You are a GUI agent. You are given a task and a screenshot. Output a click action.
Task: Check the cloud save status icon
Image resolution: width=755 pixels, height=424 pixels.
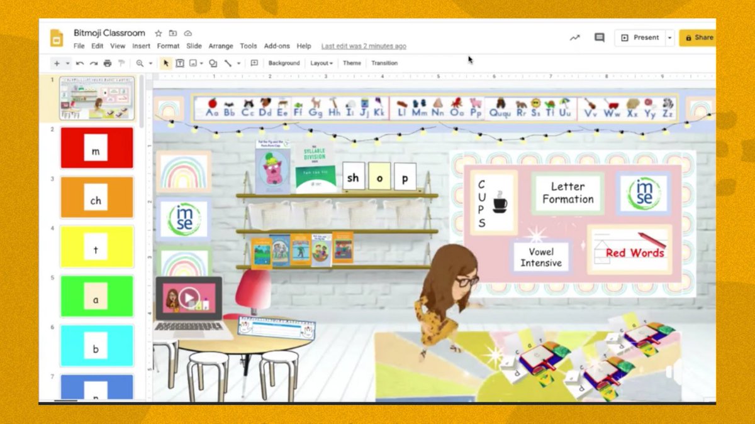(187, 33)
